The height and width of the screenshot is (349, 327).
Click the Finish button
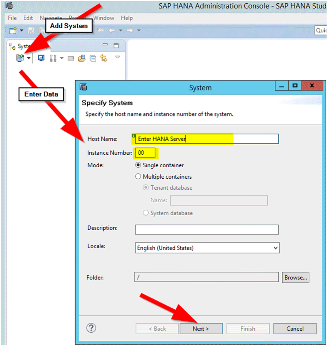248,329
